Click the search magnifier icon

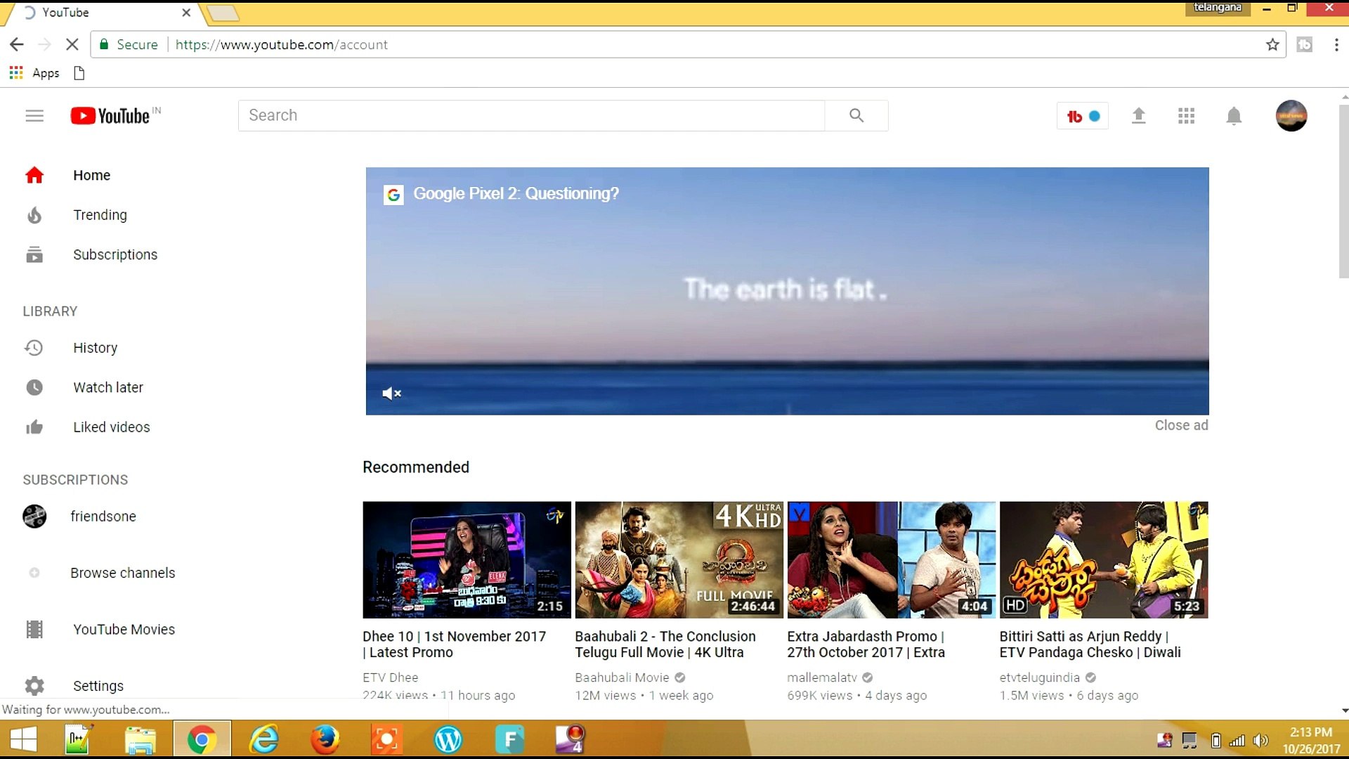coord(856,115)
